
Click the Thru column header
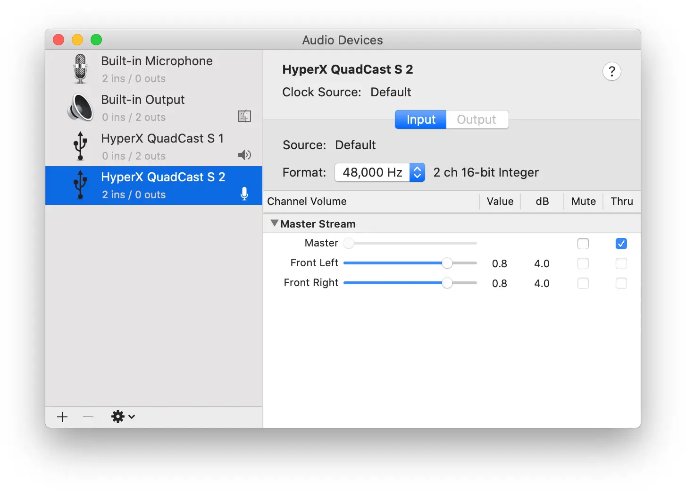[621, 202]
